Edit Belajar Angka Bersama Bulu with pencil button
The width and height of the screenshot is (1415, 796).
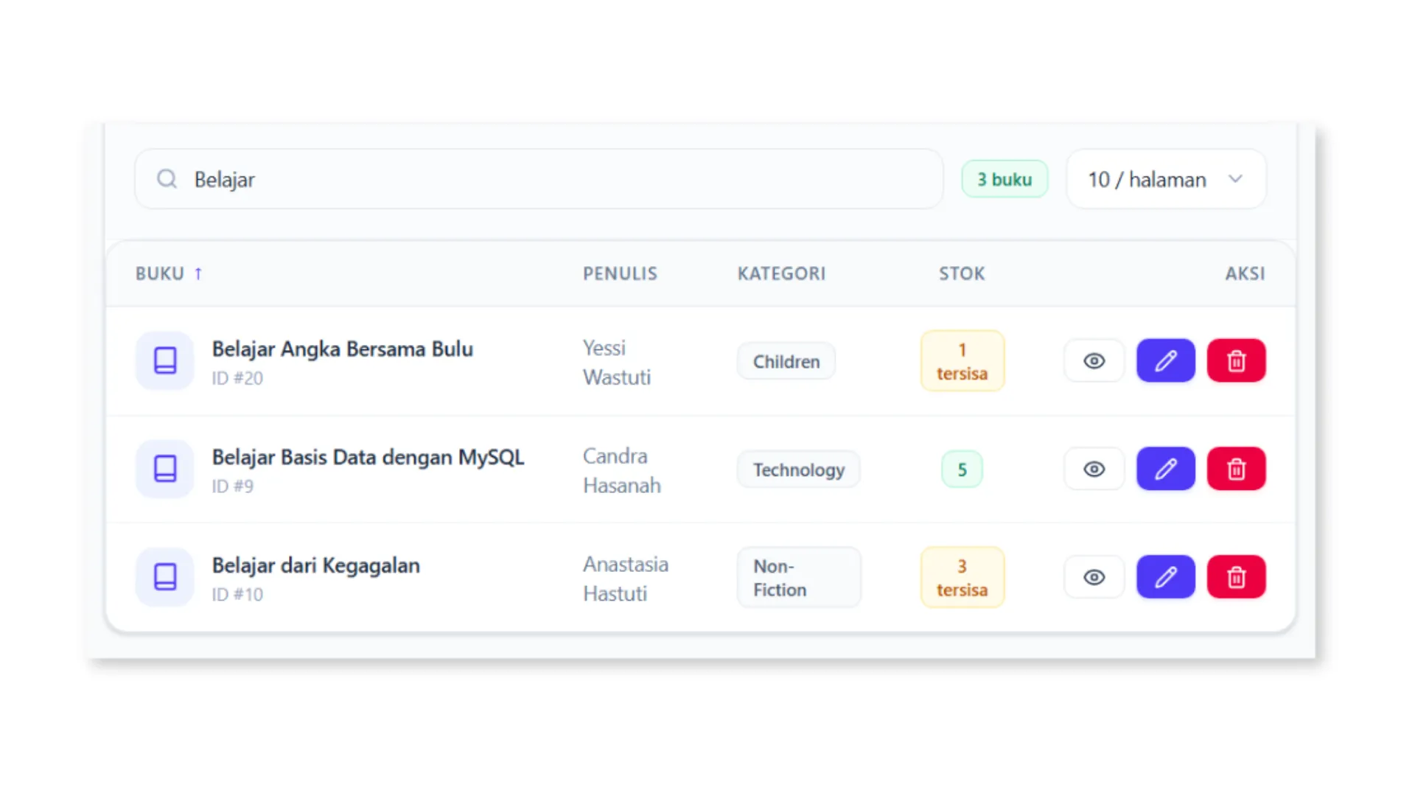(1166, 360)
